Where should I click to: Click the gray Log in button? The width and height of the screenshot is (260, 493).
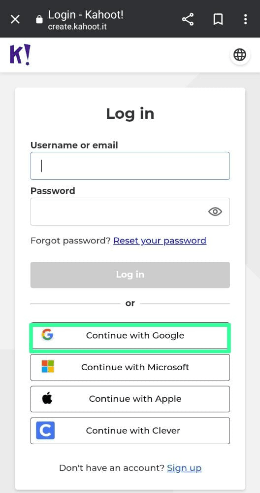pyautogui.click(x=130, y=275)
